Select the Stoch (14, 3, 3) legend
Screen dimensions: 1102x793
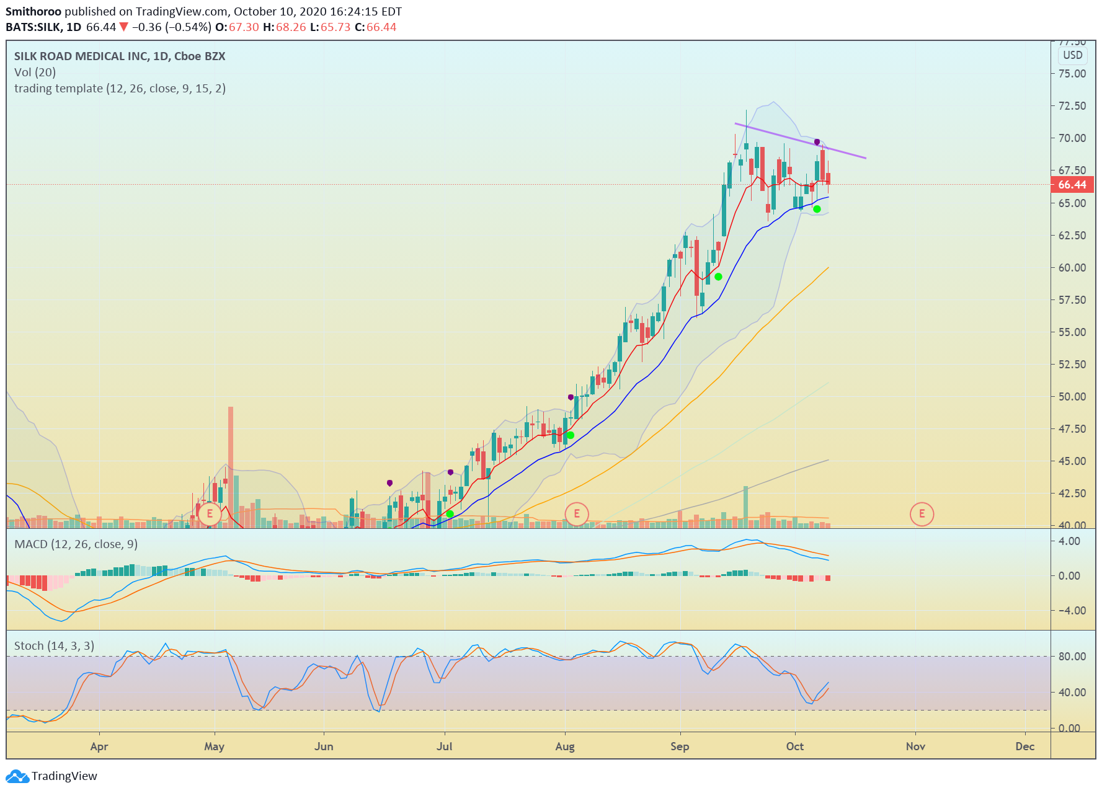[54, 646]
